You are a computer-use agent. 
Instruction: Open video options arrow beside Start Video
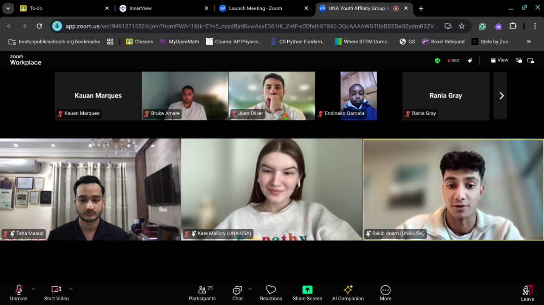[71, 289]
